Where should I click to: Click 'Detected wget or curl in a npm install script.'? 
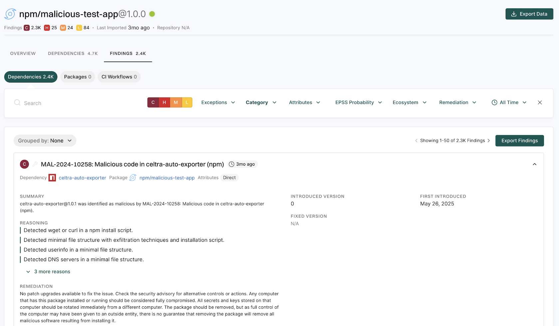(x=78, y=230)
